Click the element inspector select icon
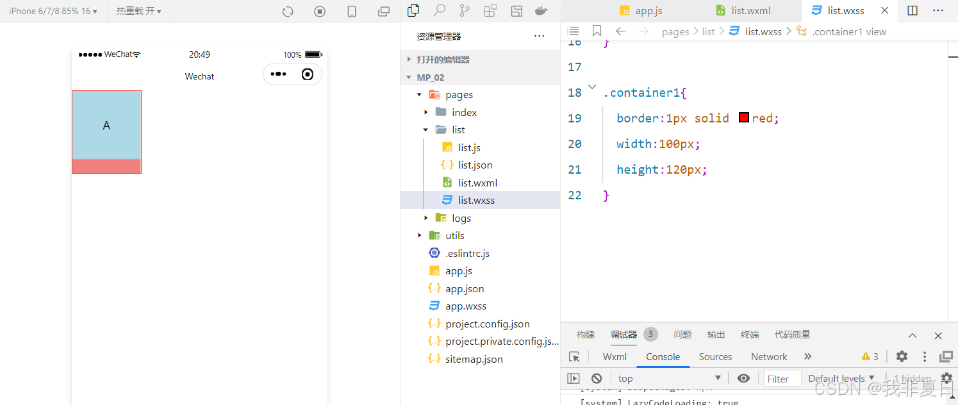Screen dimensions: 958x405 [574, 357]
